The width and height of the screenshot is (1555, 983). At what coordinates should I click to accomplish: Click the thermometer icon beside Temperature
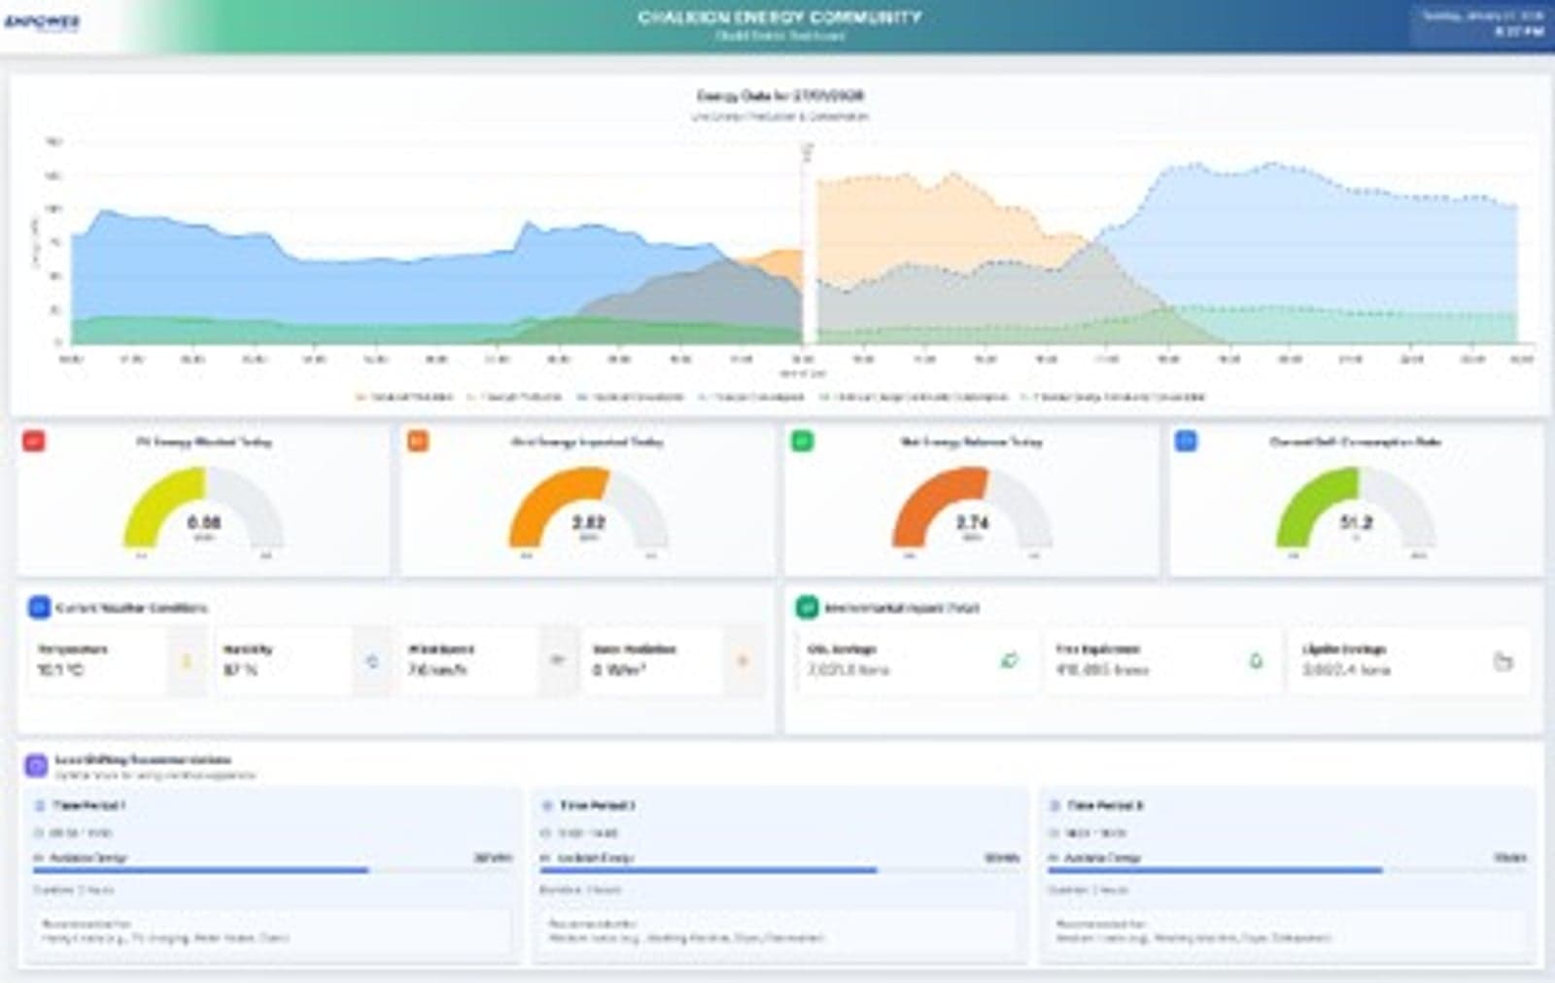[x=187, y=661]
